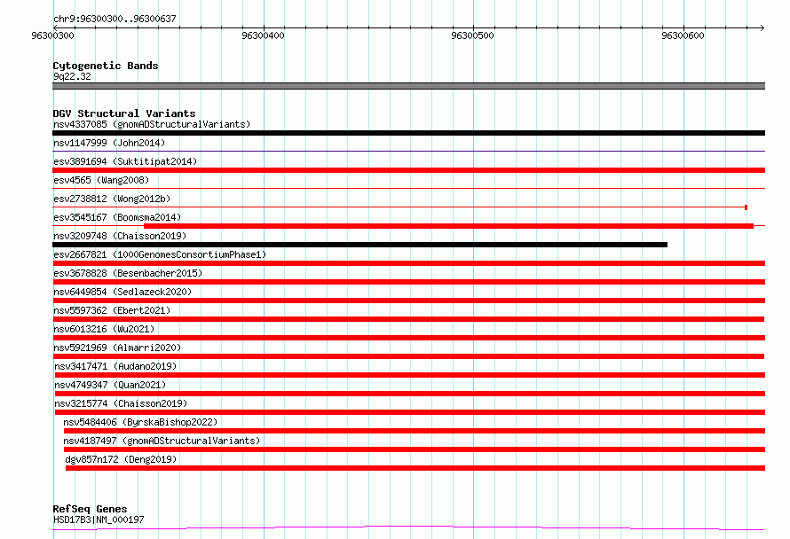The image size is (790, 539).
Task: Select the gray 9q22.32 band bar
Action: [408, 86]
